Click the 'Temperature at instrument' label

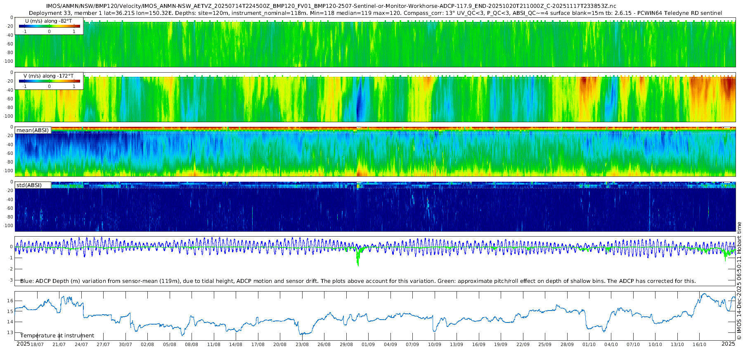click(57, 336)
